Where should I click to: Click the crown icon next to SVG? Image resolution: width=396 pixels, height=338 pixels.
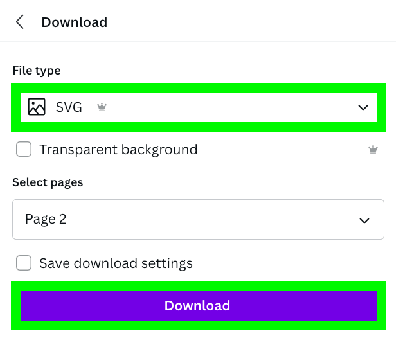point(102,107)
